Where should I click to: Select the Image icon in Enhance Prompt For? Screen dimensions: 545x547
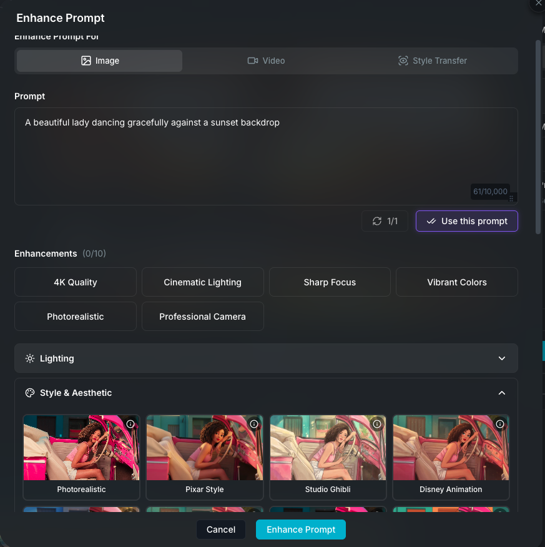pyautogui.click(x=85, y=61)
